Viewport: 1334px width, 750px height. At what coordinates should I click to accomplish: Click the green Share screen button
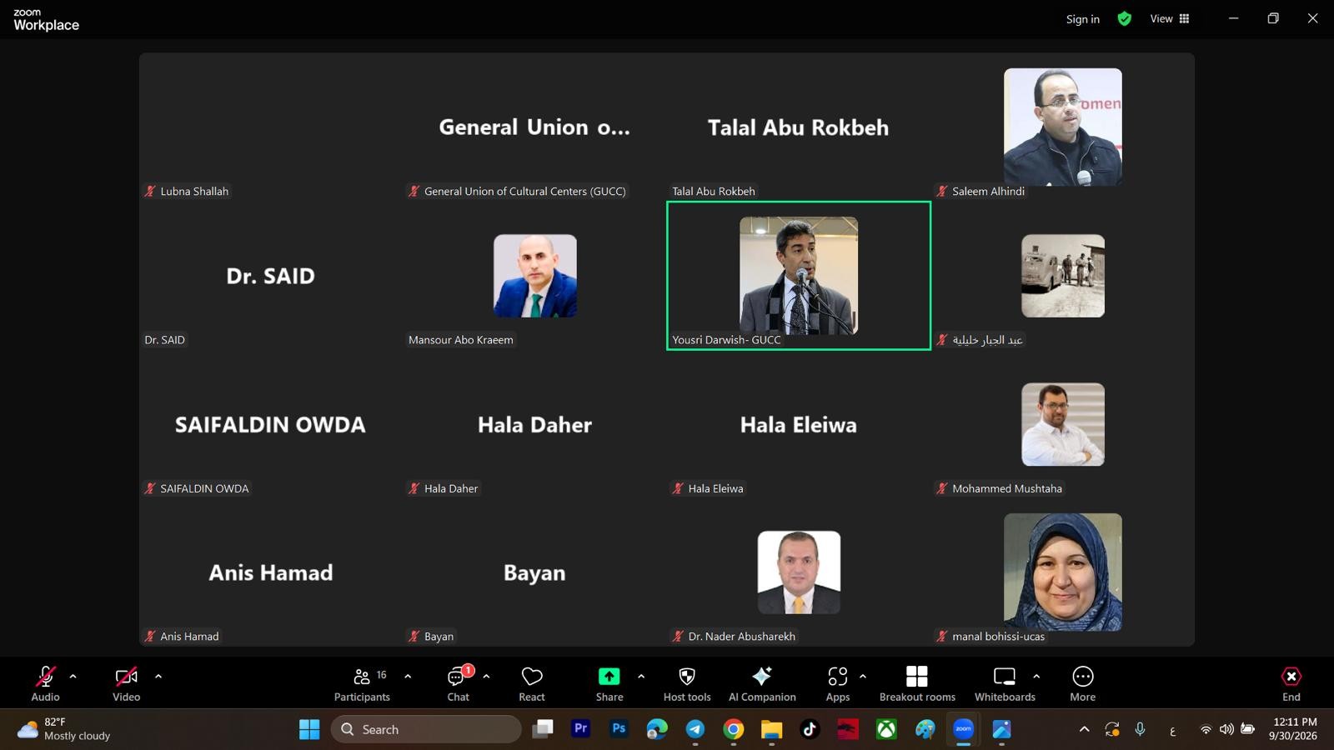pyautogui.click(x=609, y=683)
